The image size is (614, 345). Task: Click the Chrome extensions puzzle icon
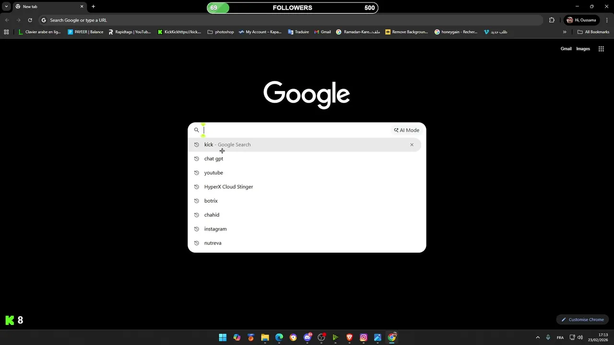552,20
